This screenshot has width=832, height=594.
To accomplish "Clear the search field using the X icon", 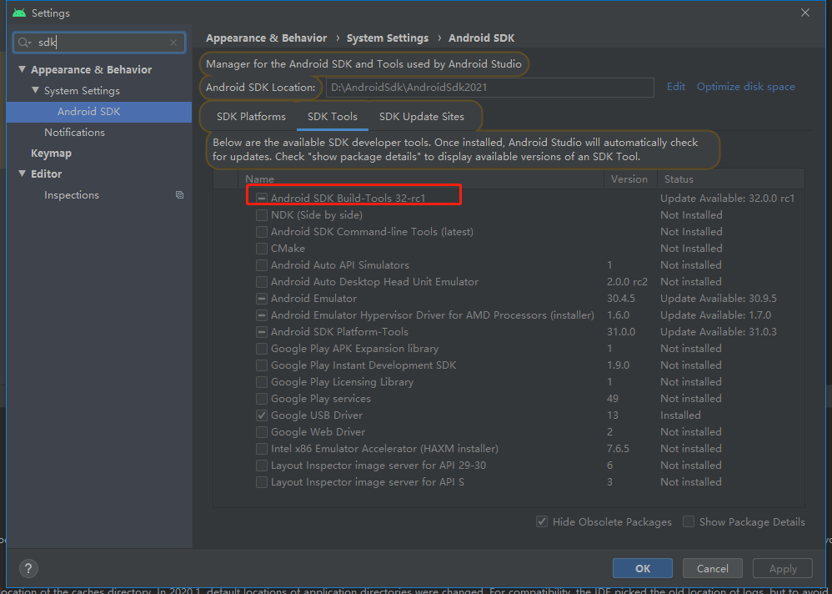I will 173,42.
